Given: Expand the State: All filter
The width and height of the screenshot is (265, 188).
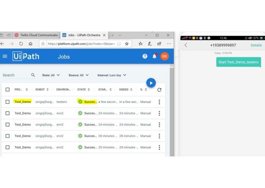Looking at the screenshot, I should click(x=51, y=75).
